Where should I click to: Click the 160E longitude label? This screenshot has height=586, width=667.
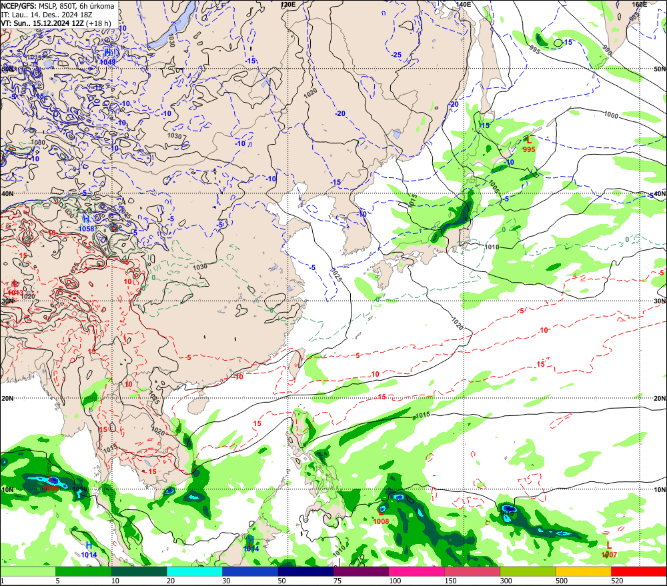click(x=640, y=4)
